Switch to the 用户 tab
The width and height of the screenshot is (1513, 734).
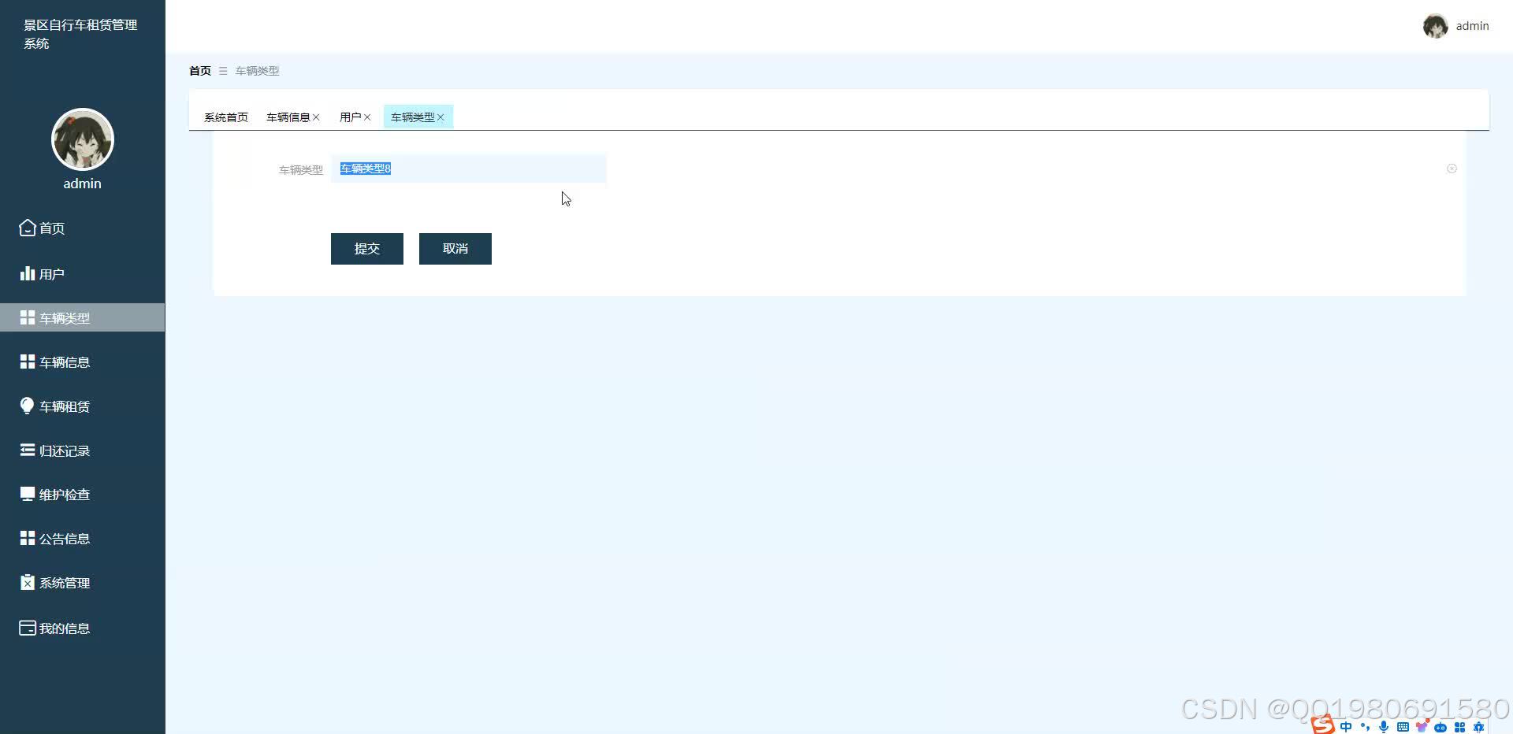(351, 117)
